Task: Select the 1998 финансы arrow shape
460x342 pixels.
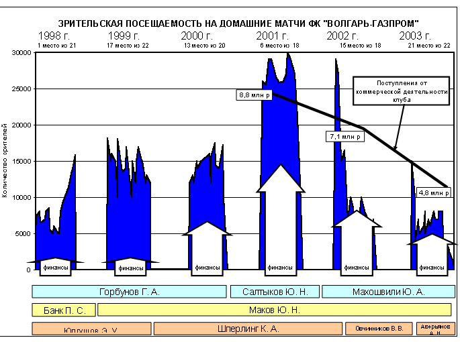Action: click(x=56, y=266)
